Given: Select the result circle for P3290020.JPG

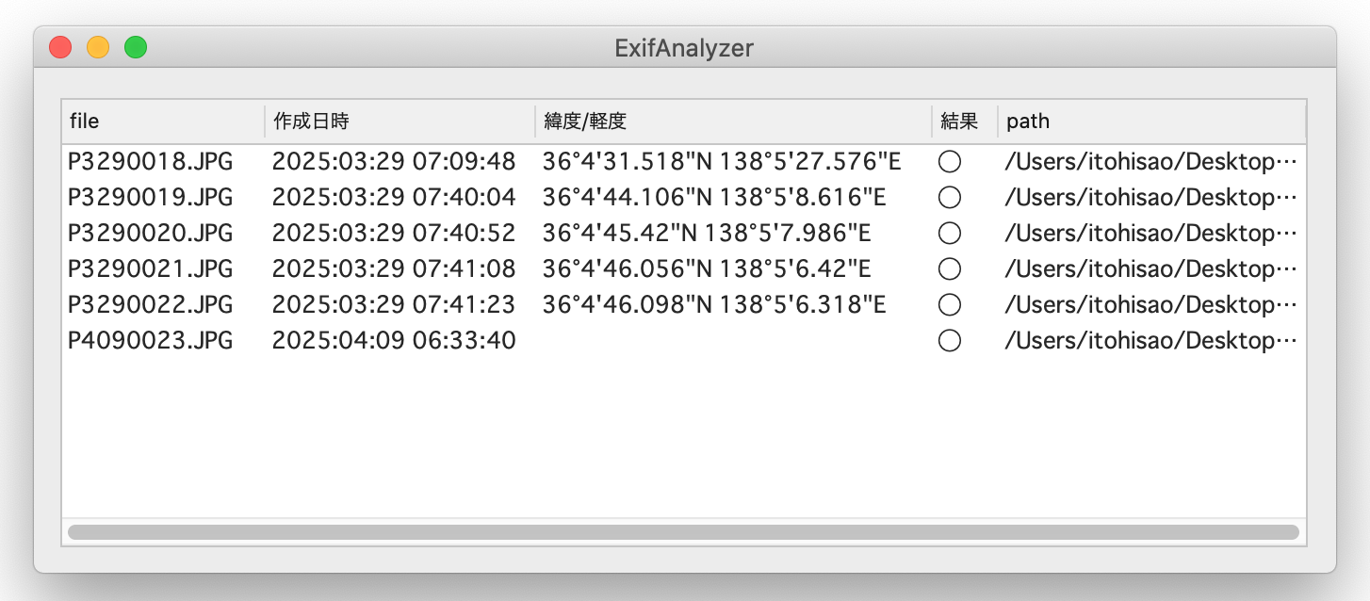Looking at the screenshot, I should (x=950, y=234).
